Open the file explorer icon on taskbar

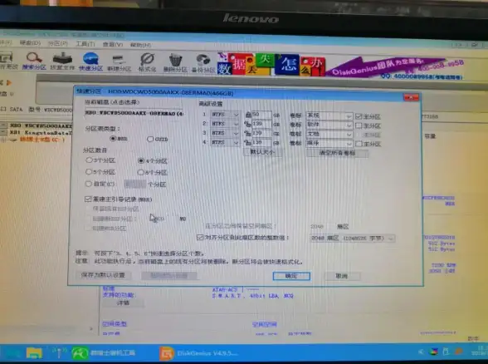click(x=34, y=352)
